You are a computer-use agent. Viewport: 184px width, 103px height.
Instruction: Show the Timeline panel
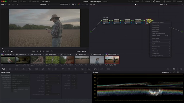pos(146,1)
